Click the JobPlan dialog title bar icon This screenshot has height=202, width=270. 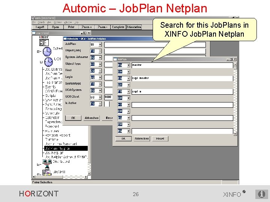pyautogui.click(x=115, y=59)
